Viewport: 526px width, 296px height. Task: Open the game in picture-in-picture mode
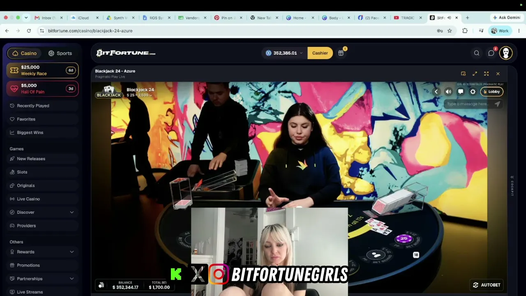[x=463, y=74]
